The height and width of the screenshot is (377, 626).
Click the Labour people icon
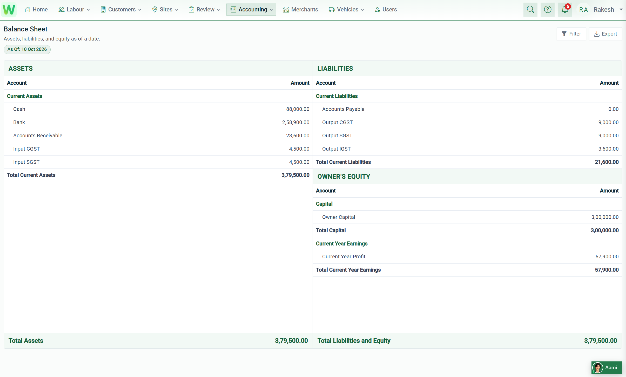click(62, 10)
